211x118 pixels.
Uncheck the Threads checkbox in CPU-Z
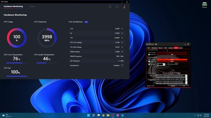149,64
